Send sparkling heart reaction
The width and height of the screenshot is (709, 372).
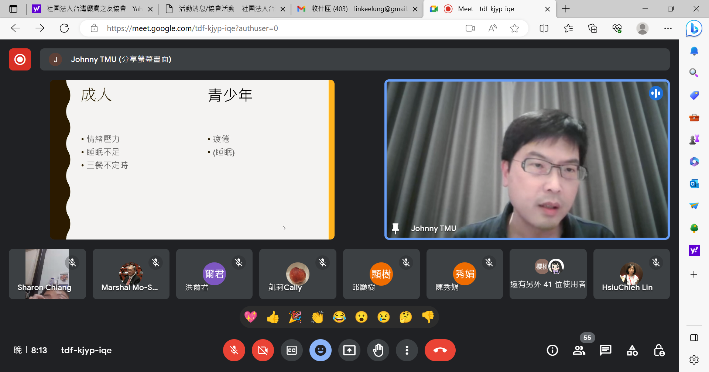[x=251, y=317]
